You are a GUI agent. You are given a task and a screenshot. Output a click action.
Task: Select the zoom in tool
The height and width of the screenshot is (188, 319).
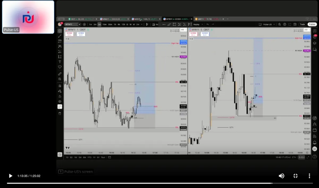tap(60, 79)
